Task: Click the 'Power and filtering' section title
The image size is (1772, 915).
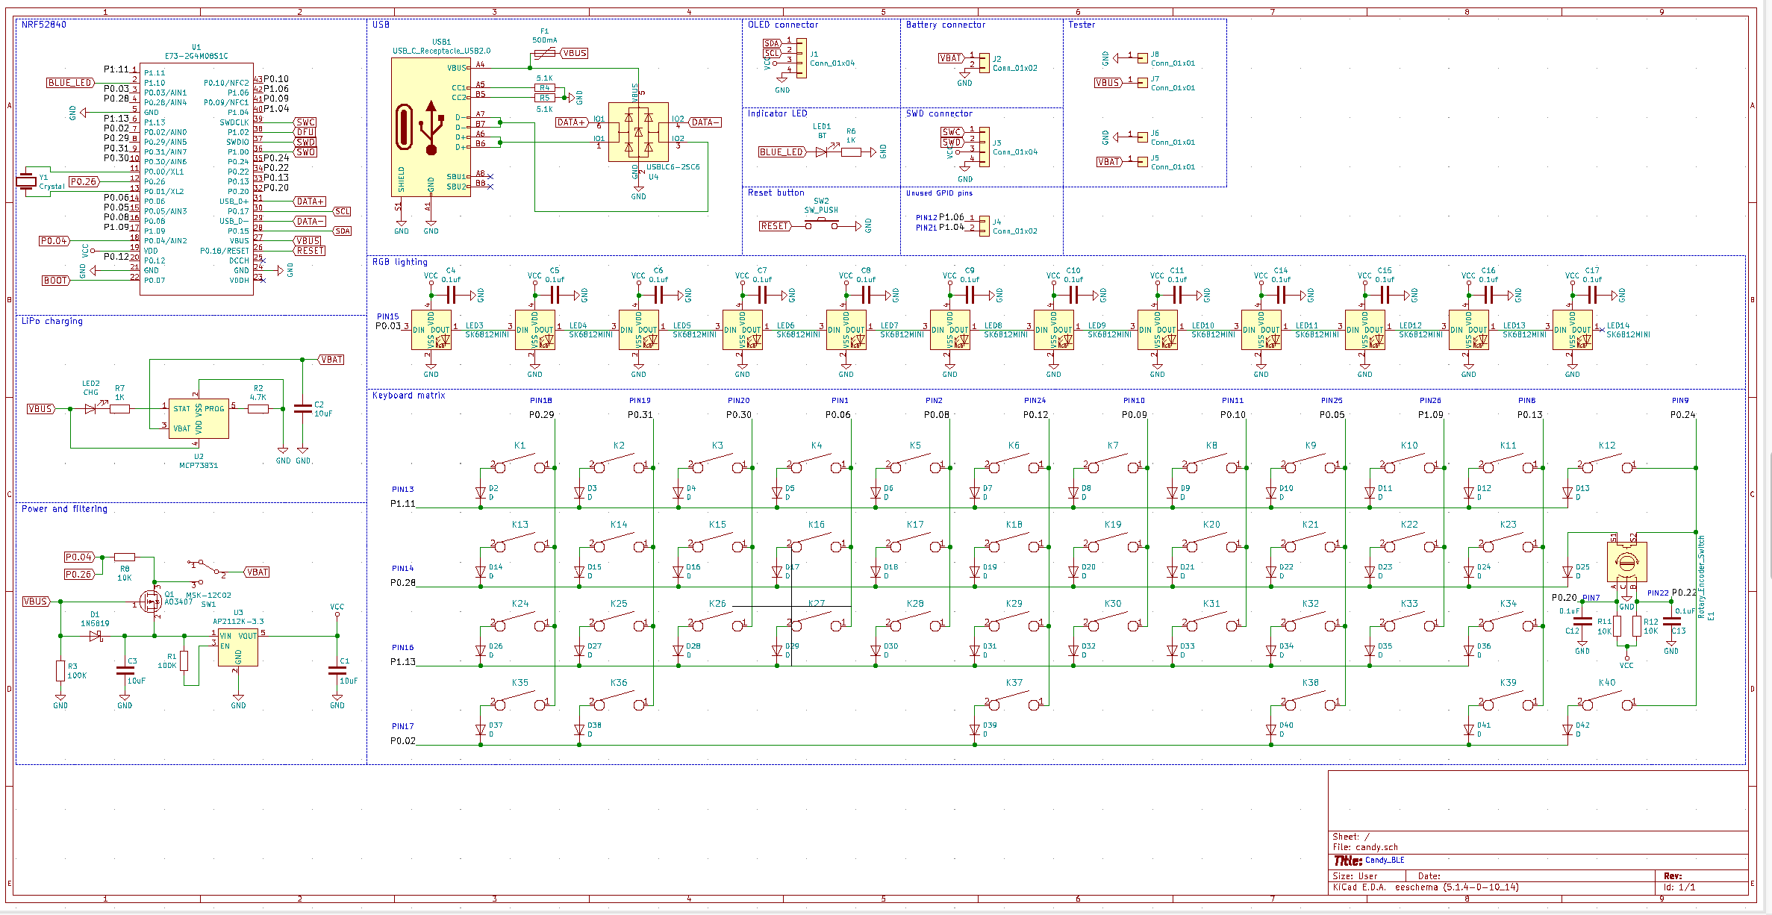Action: point(64,509)
